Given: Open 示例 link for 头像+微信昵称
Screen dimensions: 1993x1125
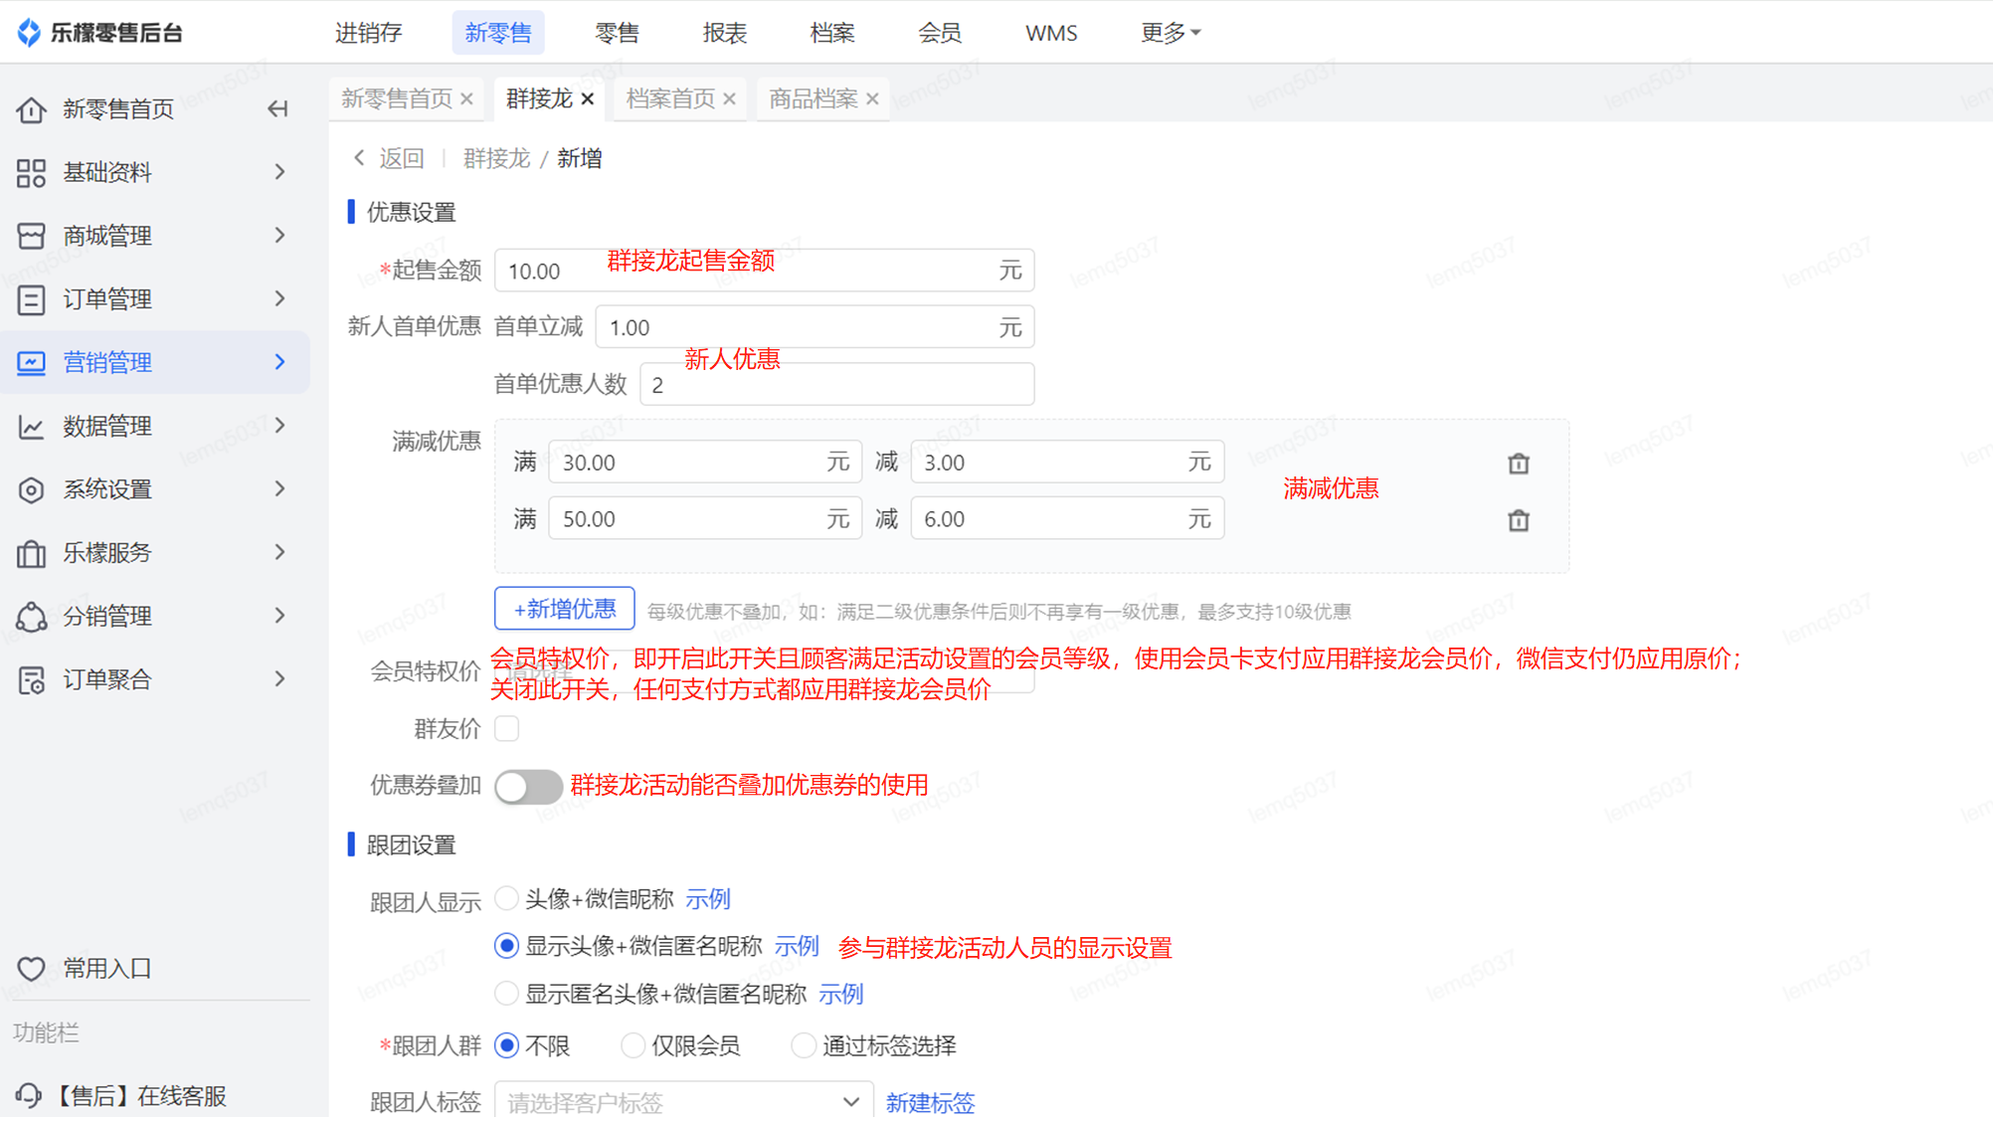Looking at the screenshot, I should pyautogui.click(x=708, y=899).
